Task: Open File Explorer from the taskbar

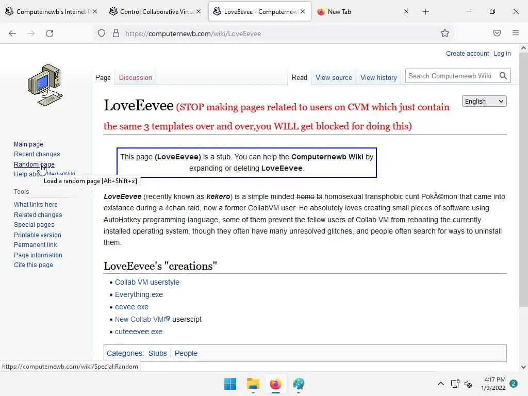Action: [253, 384]
